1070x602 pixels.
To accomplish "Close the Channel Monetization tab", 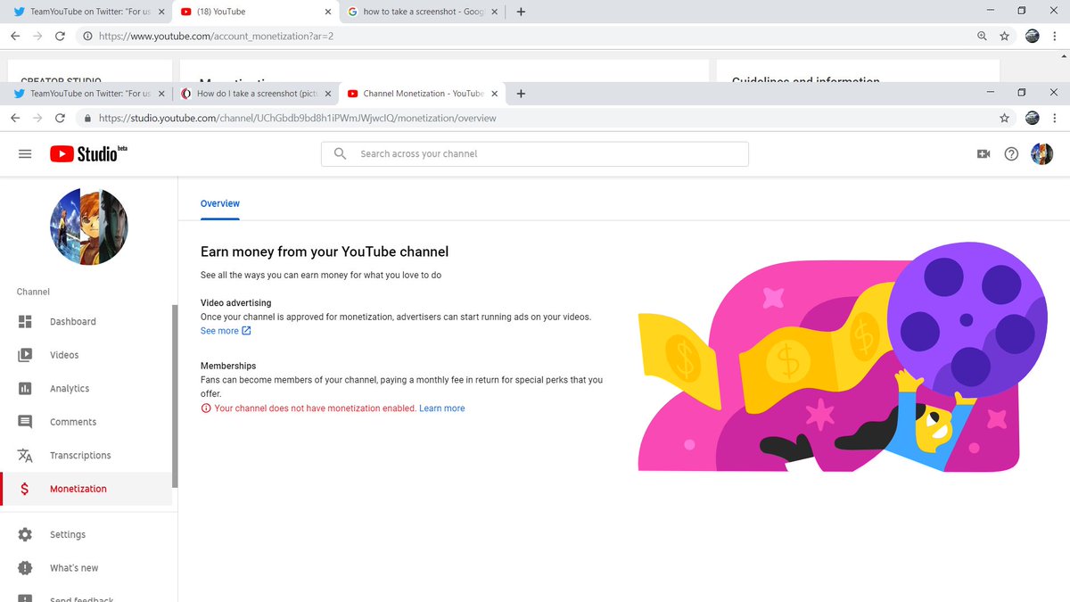I will [x=494, y=94].
